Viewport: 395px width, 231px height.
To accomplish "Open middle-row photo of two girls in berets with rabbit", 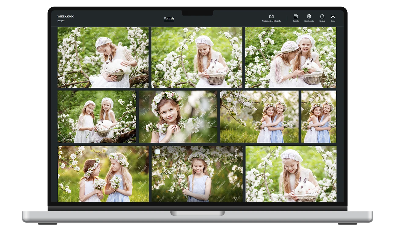I will click(x=97, y=116).
